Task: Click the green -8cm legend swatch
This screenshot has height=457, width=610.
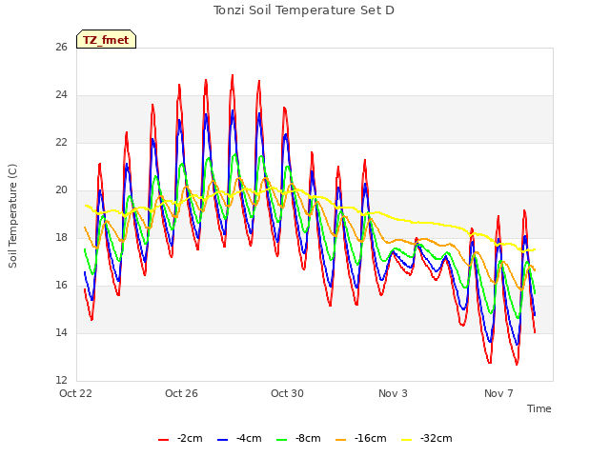Action: 282,440
